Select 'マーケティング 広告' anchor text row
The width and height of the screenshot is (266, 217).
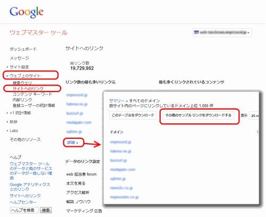tap(84, 211)
